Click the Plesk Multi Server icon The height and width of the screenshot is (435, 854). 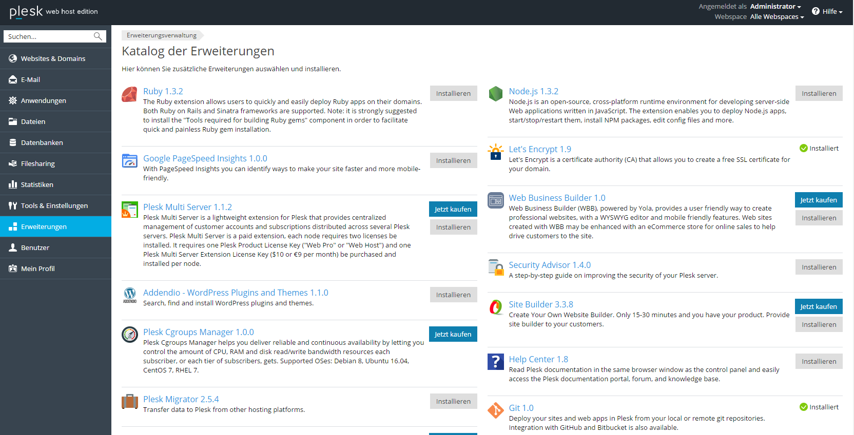tap(129, 210)
